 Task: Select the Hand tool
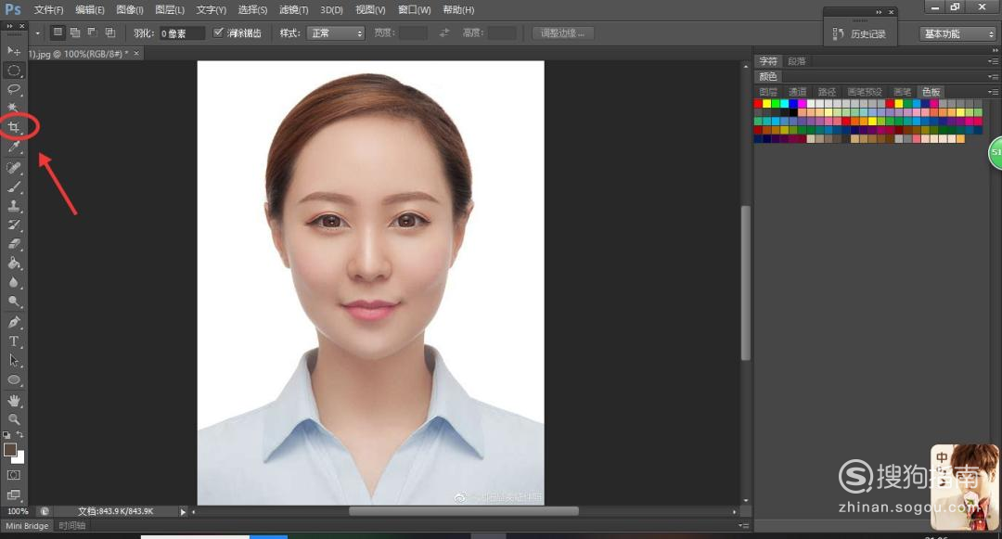point(14,400)
